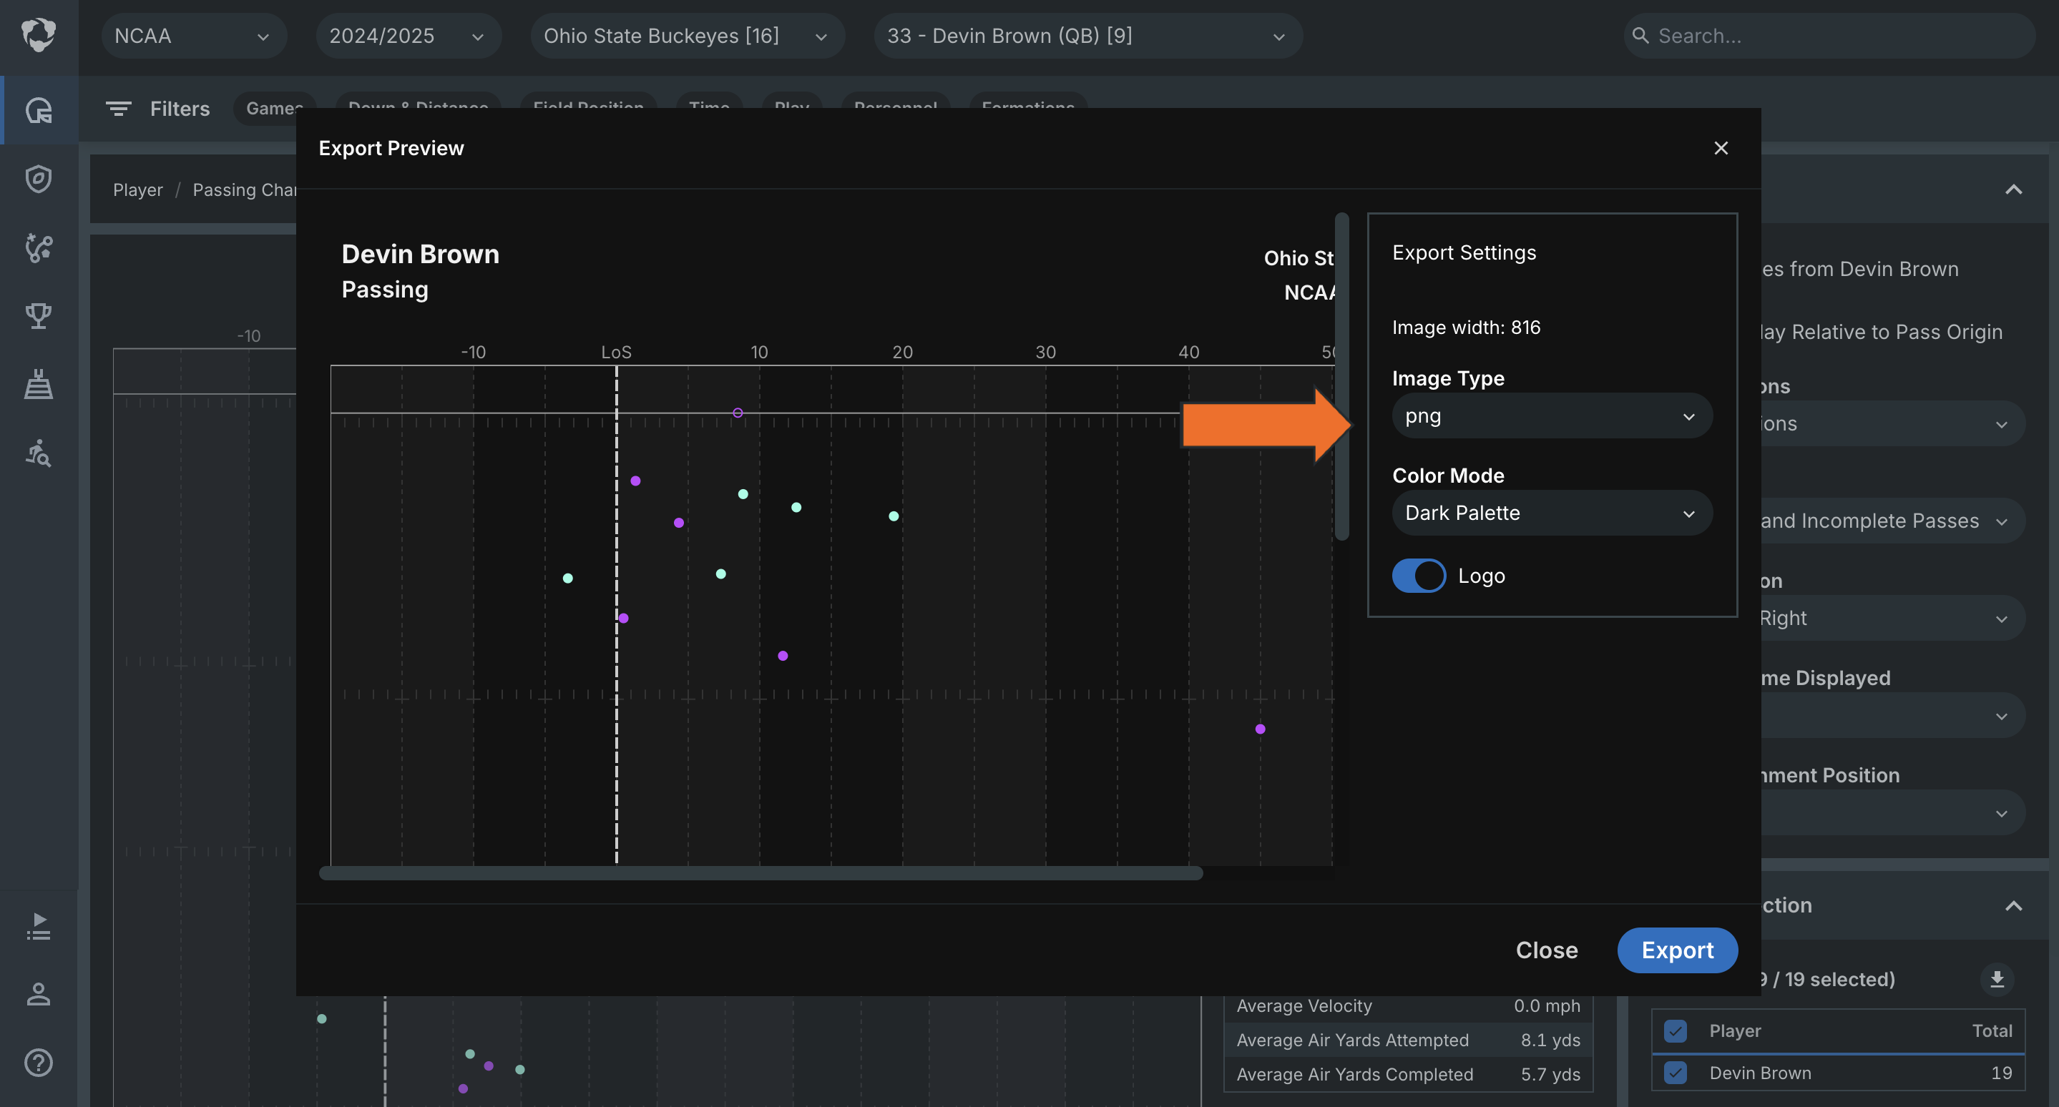Screen dimensions: 2059x1107
Task: Collapse the lower right section chevron
Action: pyautogui.click(x=2013, y=906)
